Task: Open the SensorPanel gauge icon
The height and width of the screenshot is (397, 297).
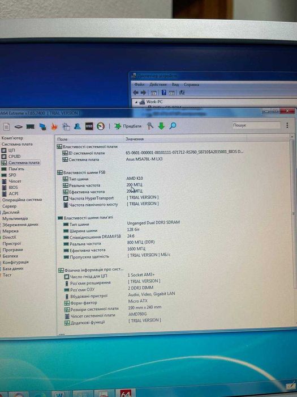Action: (x=101, y=126)
